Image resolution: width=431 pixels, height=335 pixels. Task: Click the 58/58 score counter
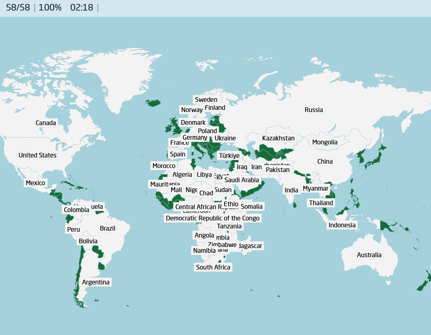(18, 8)
